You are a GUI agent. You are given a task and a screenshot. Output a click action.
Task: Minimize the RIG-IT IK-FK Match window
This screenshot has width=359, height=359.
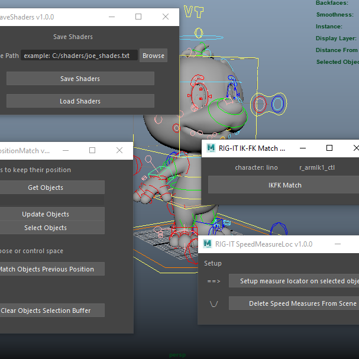(x=302, y=148)
